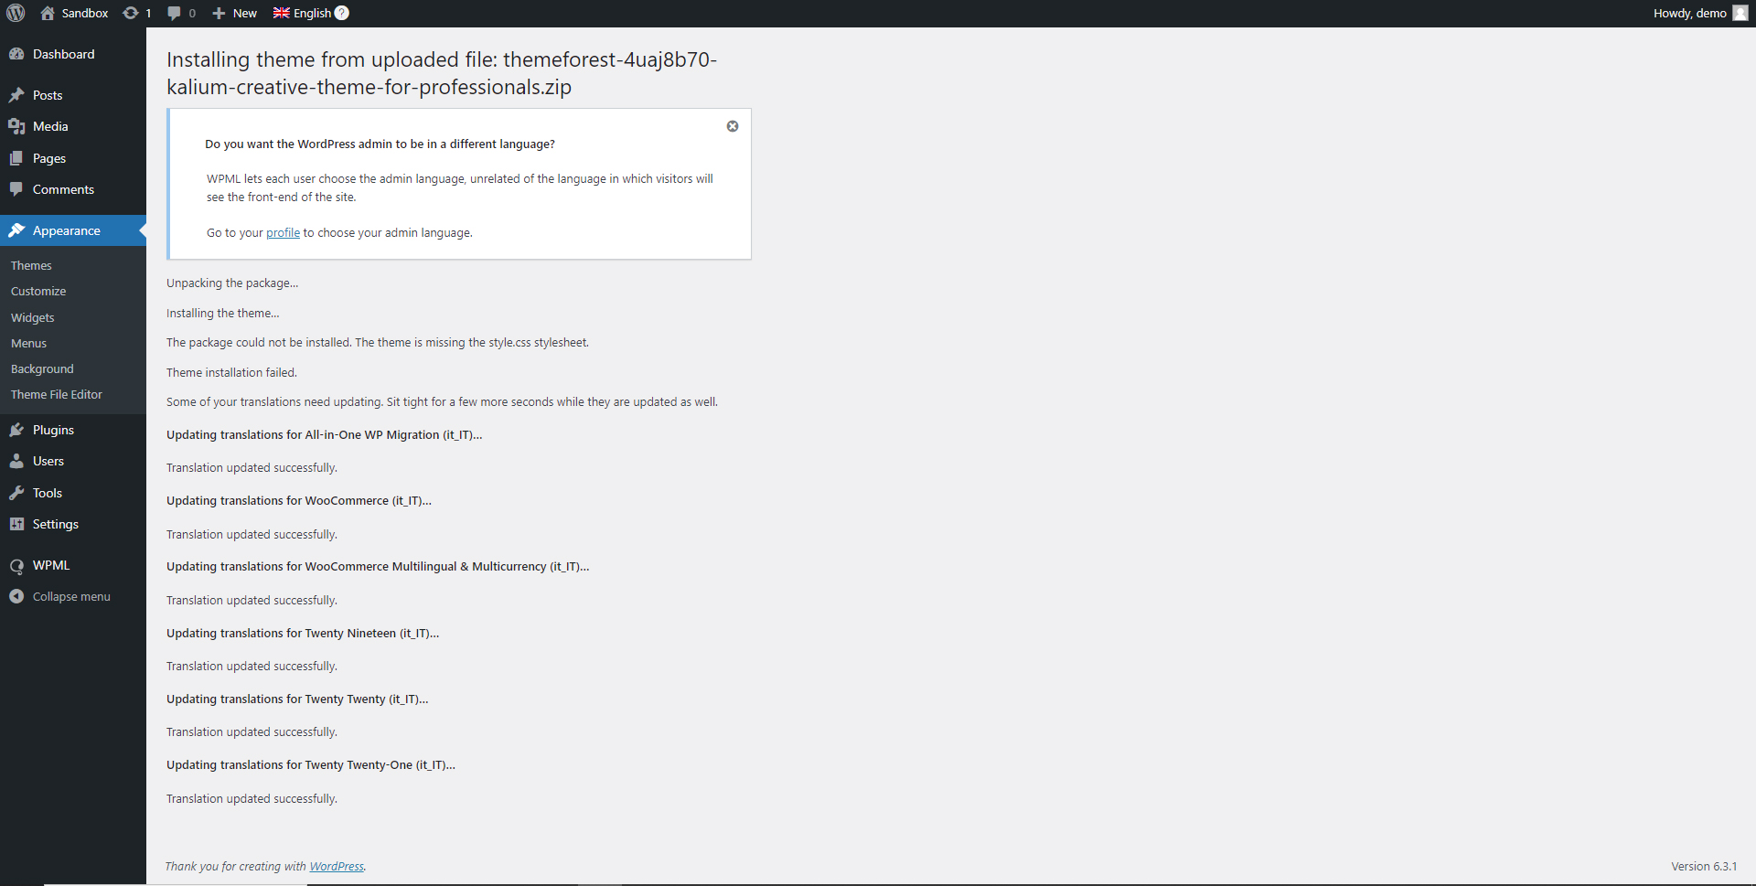Click the Users icon in the sidebar
Screen dimensions: 1756x886
(16, 461)
